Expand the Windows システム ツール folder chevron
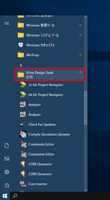Screen dimensions: 110x200 point(80,35)
